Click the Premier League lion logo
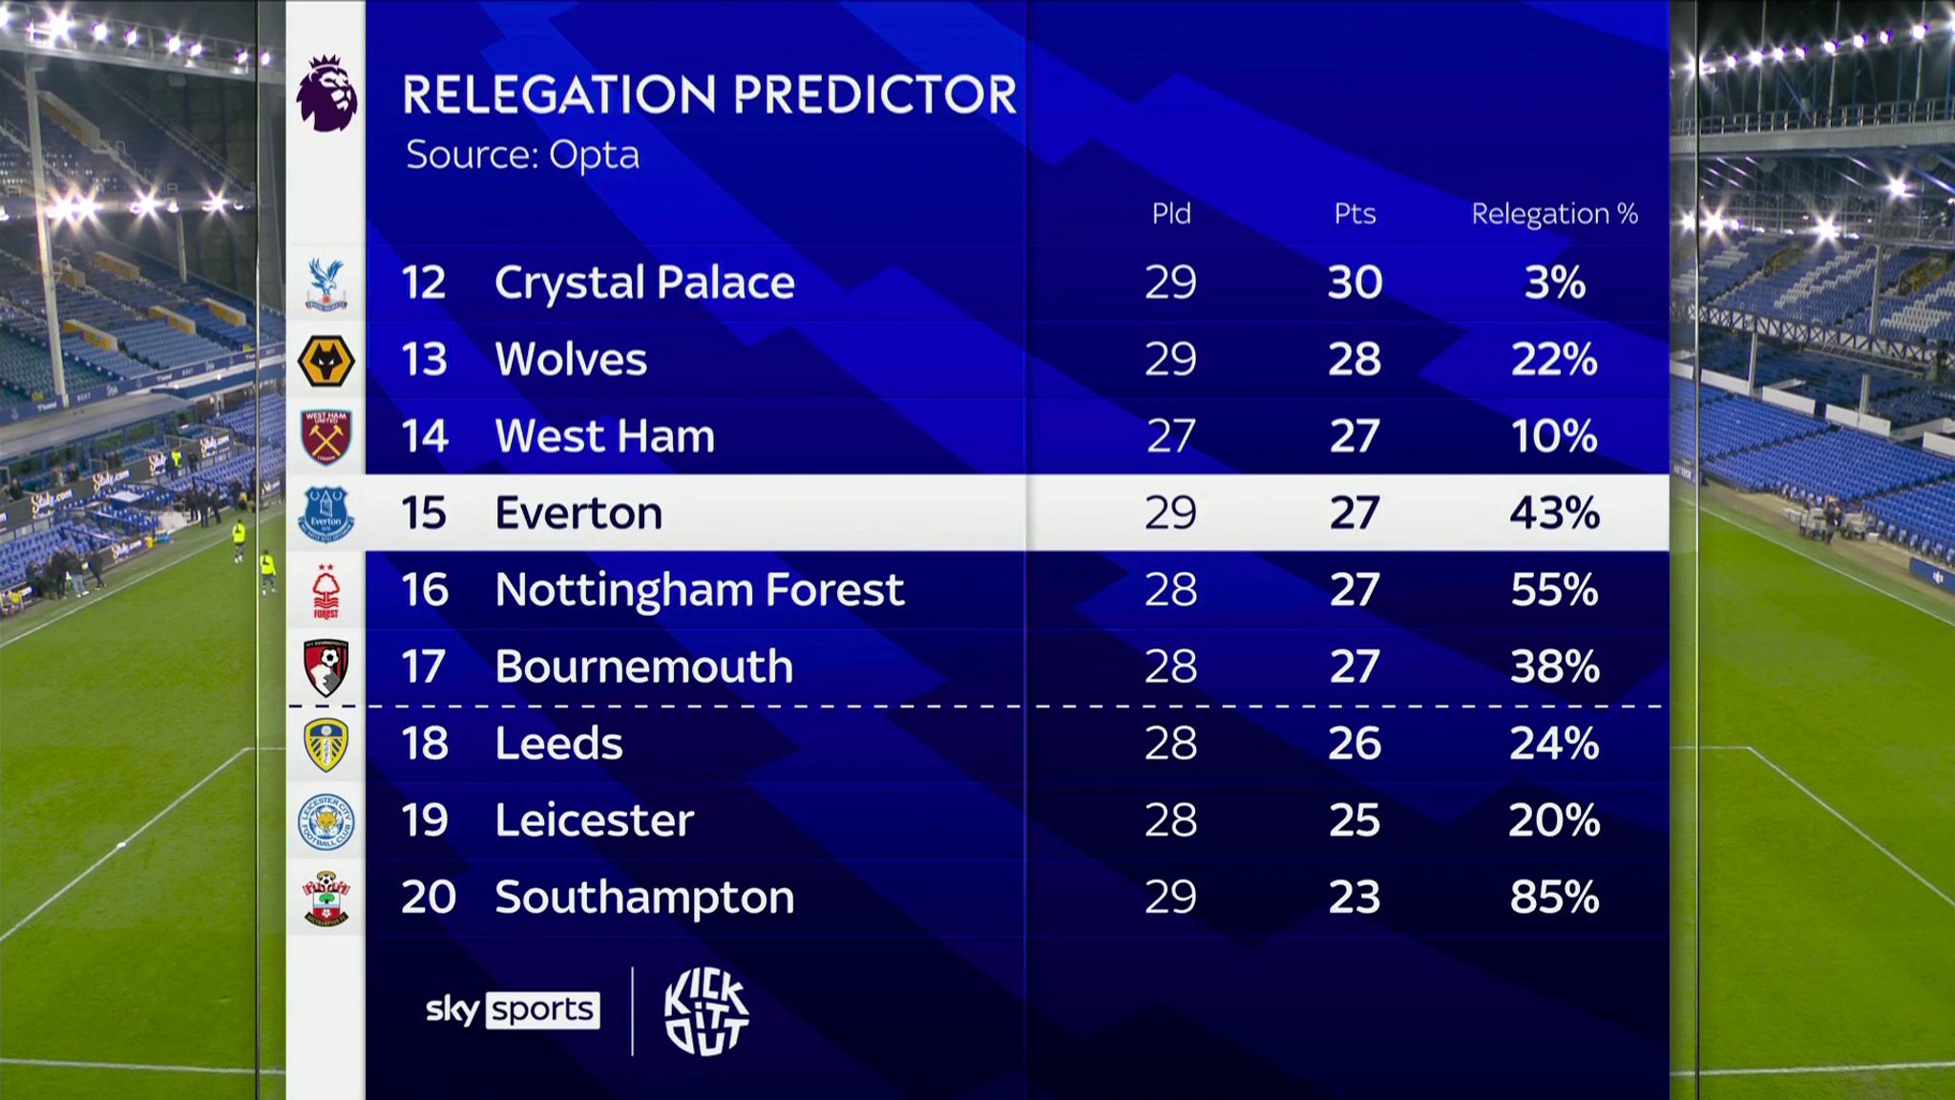This screenshot has width=1955, height=1100. pyautogui.click(x=326, y=94)
